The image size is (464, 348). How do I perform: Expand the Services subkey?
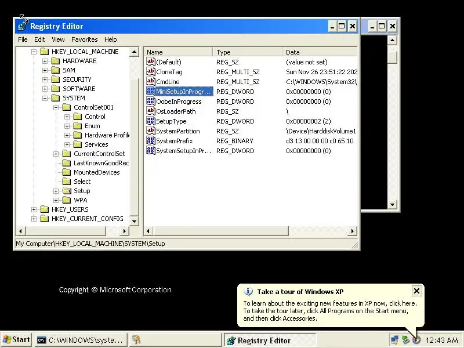(67, 144)
